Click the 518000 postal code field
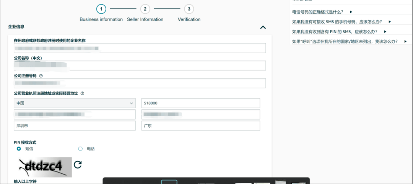This screenshot has width=413, height=184. 200,103
